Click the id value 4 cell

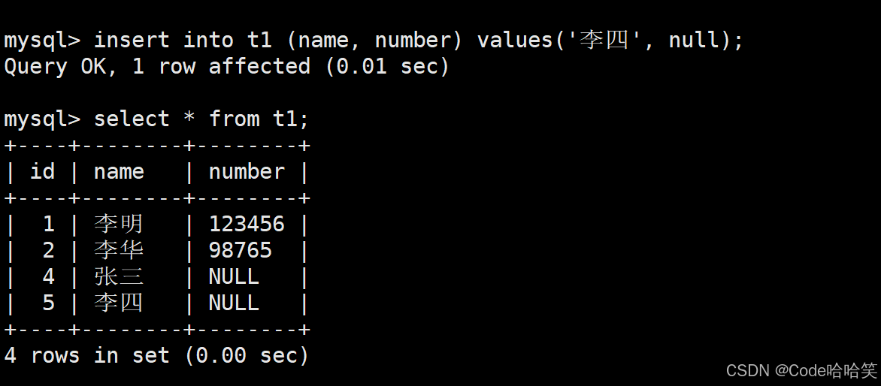point(49,276)
